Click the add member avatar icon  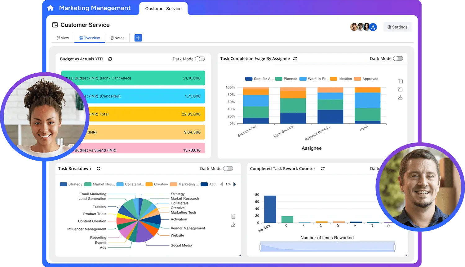pyautogui.click(x=373, y=27)
